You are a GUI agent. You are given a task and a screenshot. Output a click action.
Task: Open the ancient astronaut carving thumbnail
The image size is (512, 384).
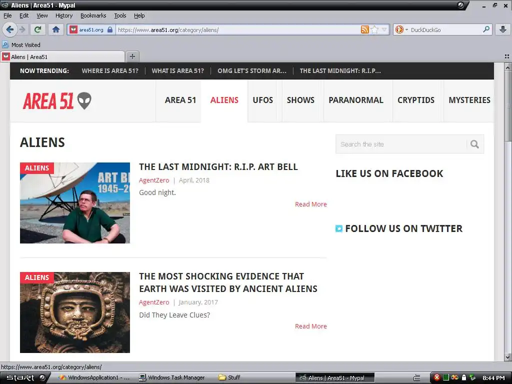pyautogui.click(x=75, y=312)
